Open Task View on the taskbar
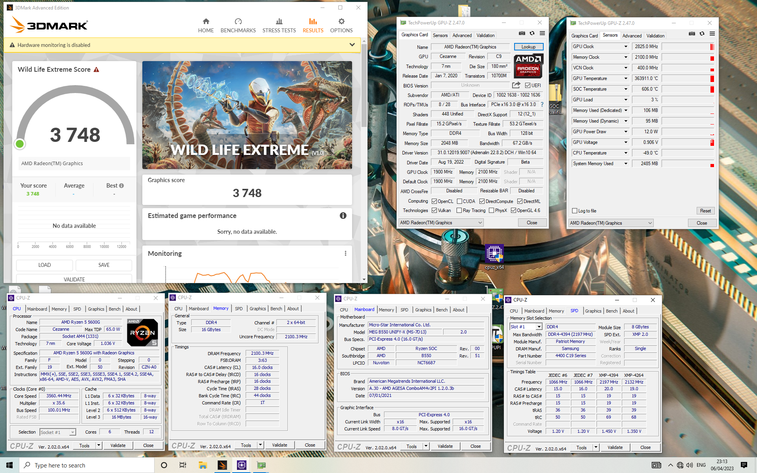Screen dimensions: 757x473 (183, 465)
